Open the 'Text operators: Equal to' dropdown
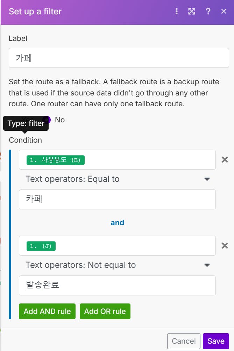The width and height of the screenshot is (234, 351). click(x=118, y=179)
